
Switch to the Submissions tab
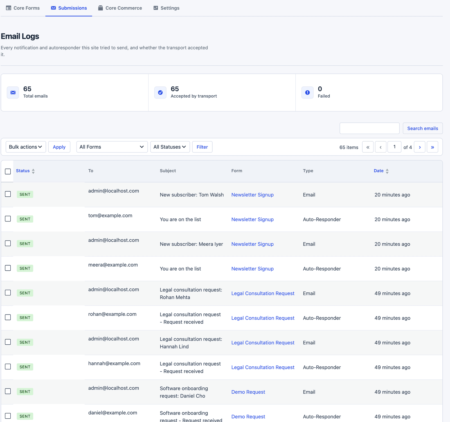point(69,8)
